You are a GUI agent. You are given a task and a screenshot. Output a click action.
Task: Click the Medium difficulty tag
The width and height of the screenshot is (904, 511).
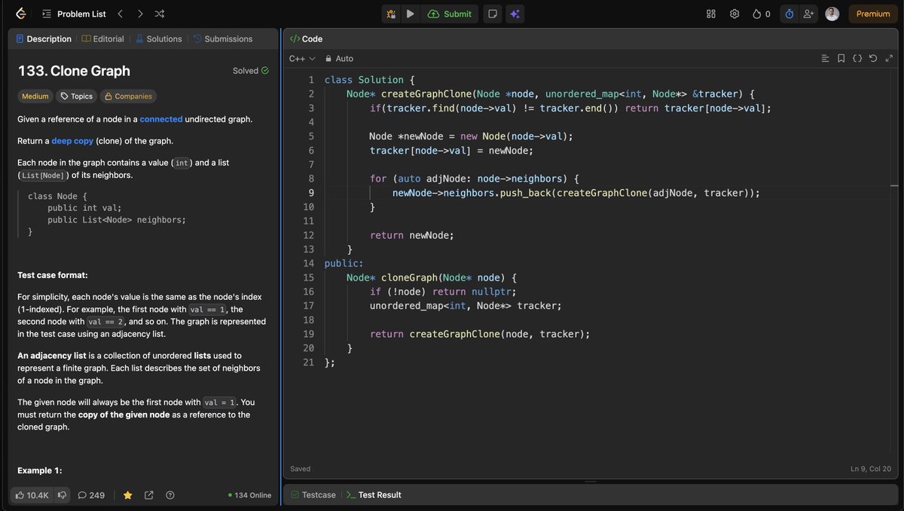click(x=35, y=96)
